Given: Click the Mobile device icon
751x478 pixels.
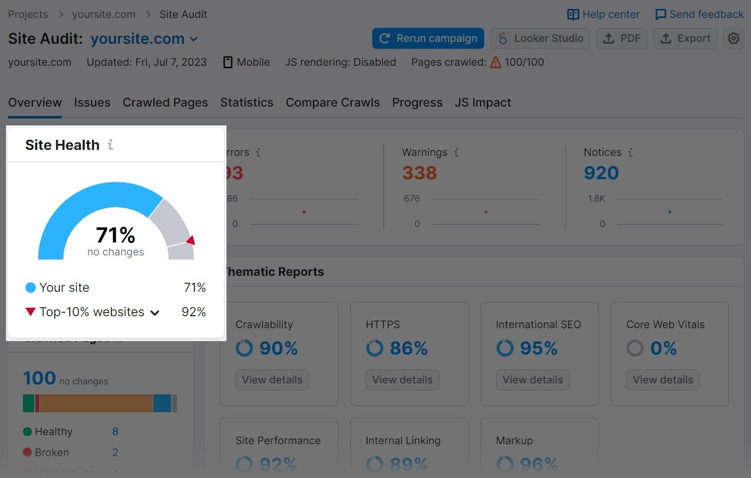Looking at the screenshot, I should coord(228,62).
